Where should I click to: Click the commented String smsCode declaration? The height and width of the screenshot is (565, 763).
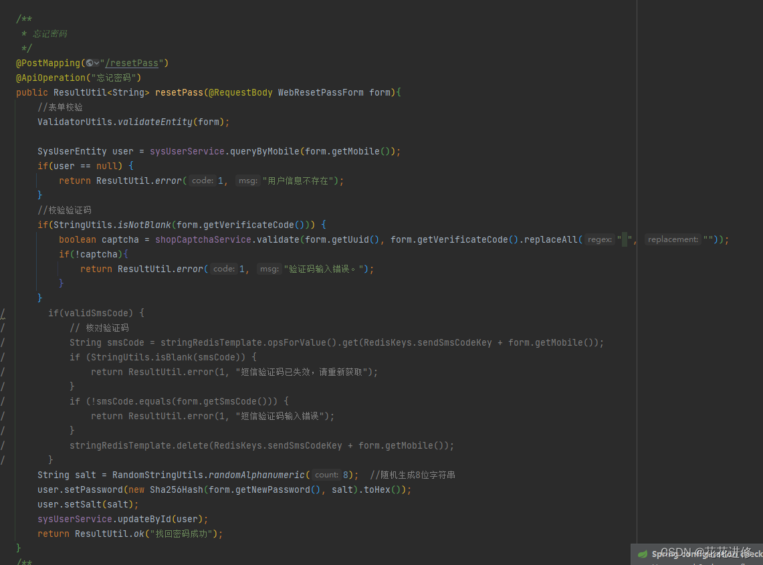pos(337,342)
